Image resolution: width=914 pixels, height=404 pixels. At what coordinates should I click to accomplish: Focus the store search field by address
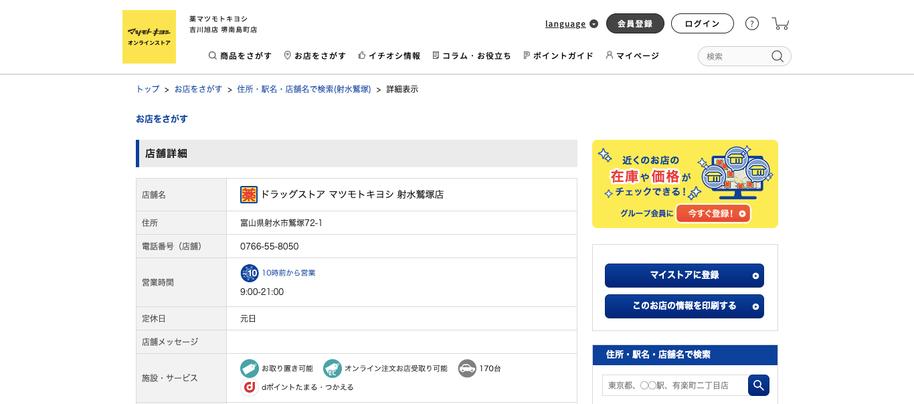[674, 385]
